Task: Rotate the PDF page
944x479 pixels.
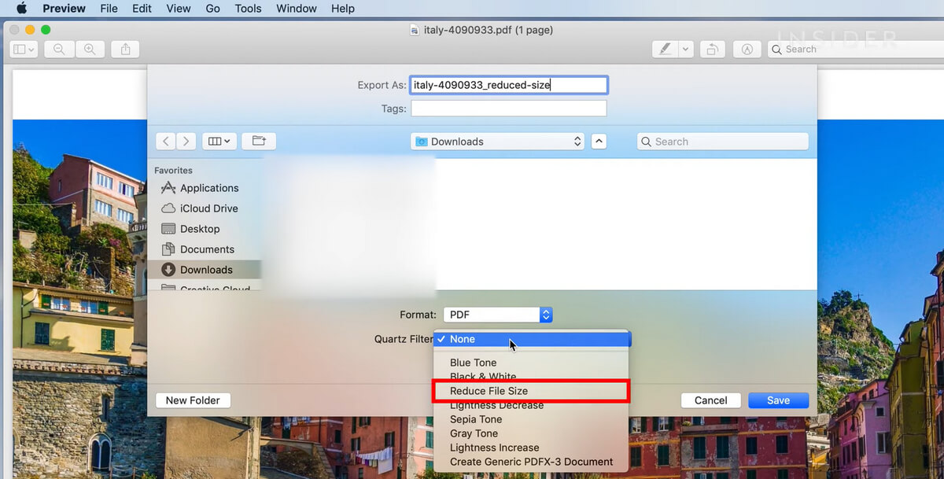Action: pyautogui.click(x=712, y=49)
